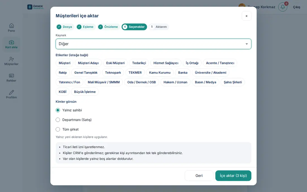Toggle the İş Ortağı tag chip
Screen dimensions: 307x192
pyautogui.click(x=192, y=63)
